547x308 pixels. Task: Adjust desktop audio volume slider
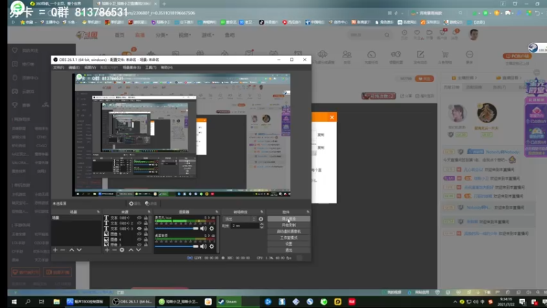coord(176,246)
